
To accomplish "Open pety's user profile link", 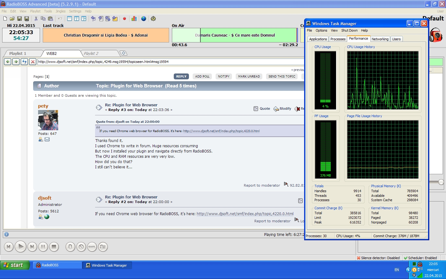I will coord(43,106).
